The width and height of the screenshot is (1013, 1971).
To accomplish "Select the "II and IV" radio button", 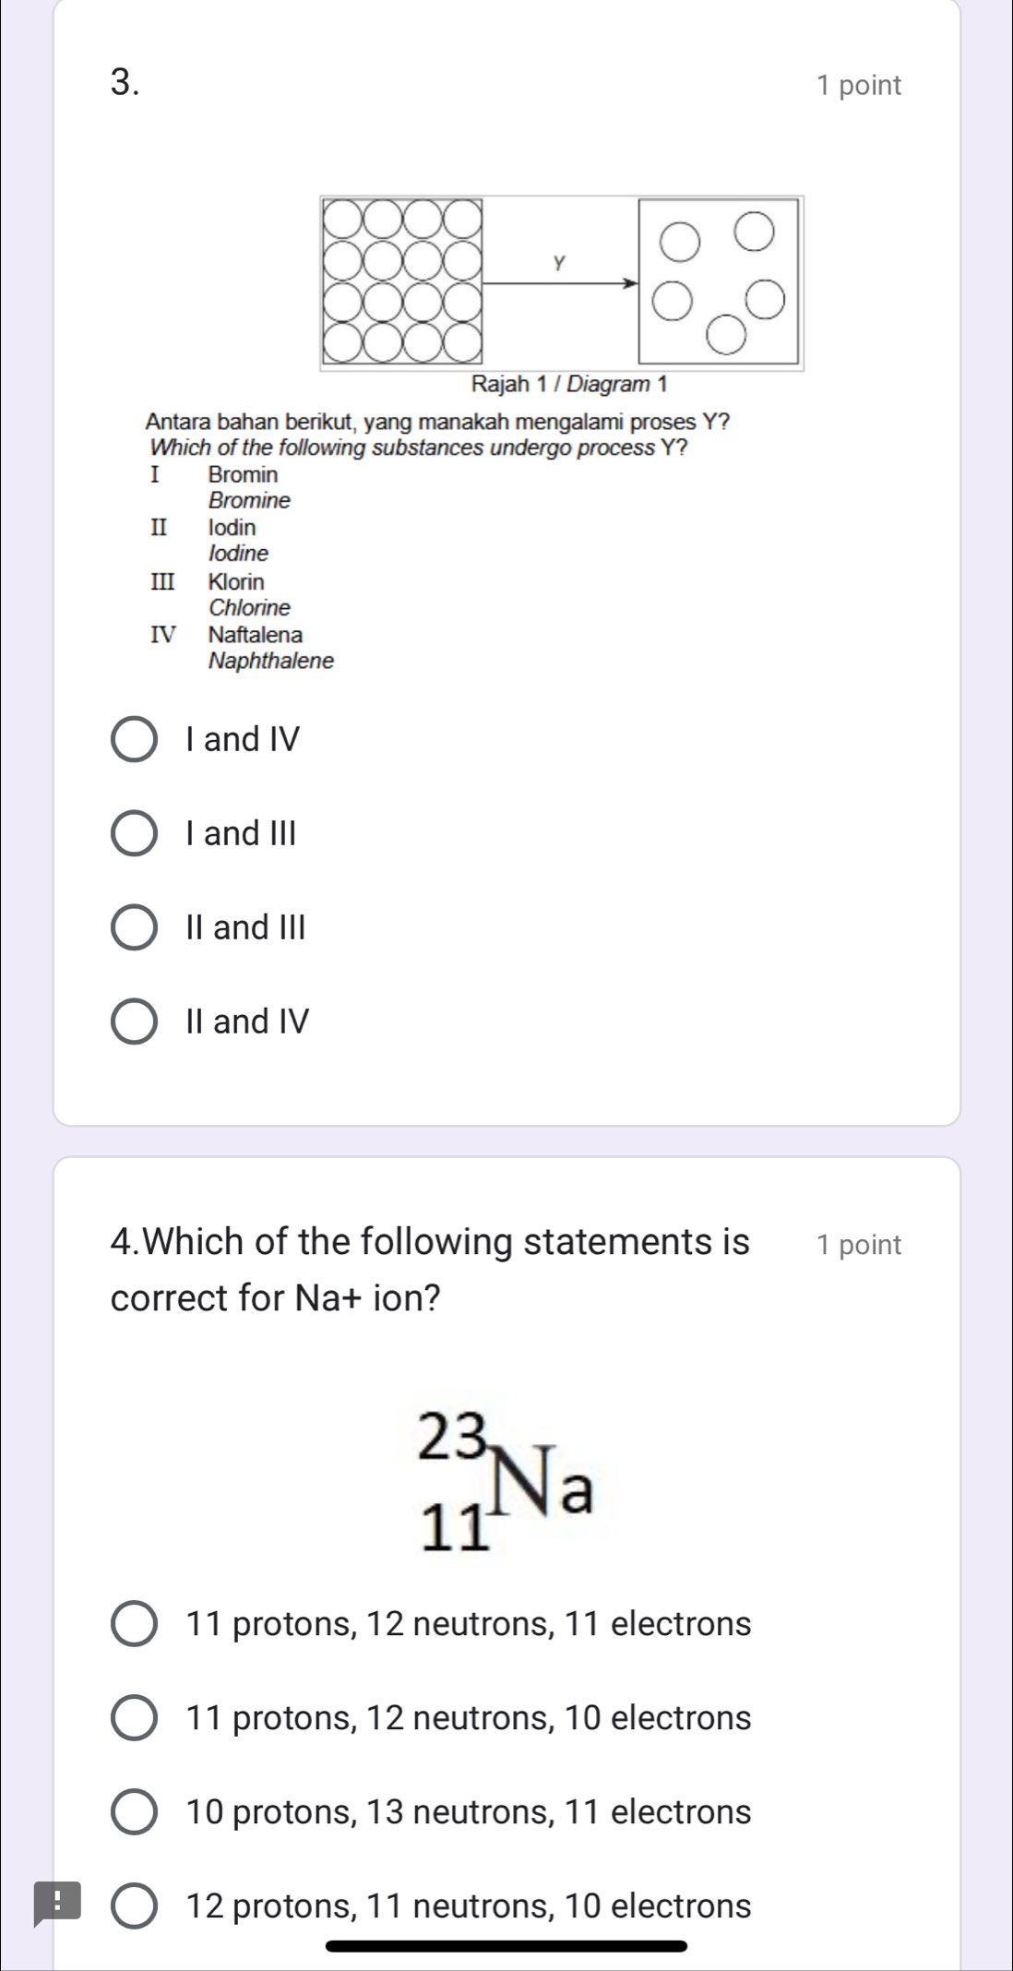I will coord(135,1021).
